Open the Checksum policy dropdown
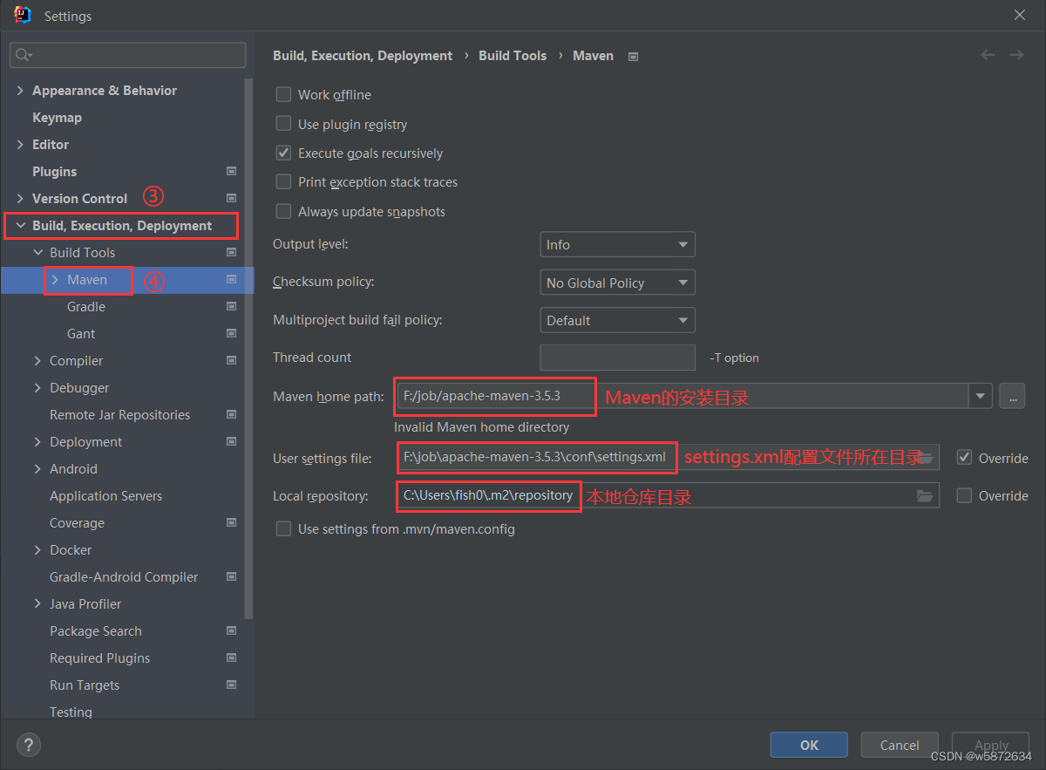 (617, 282)
